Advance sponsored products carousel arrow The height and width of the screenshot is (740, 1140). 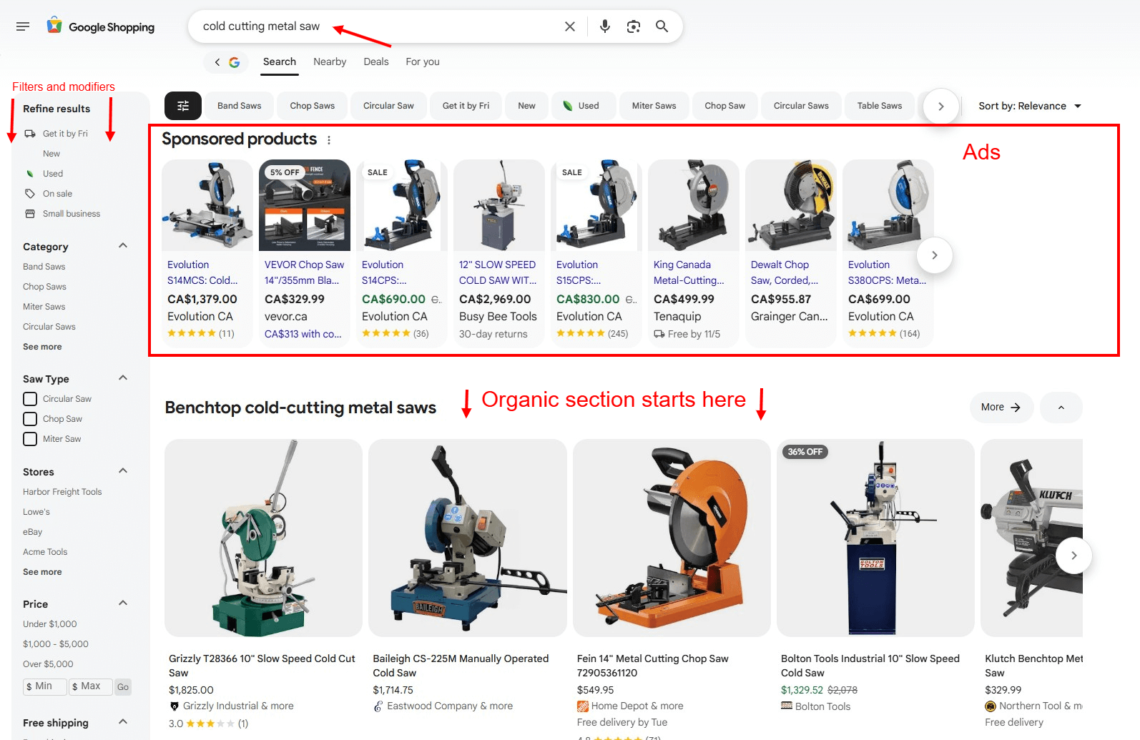point(934,255)
